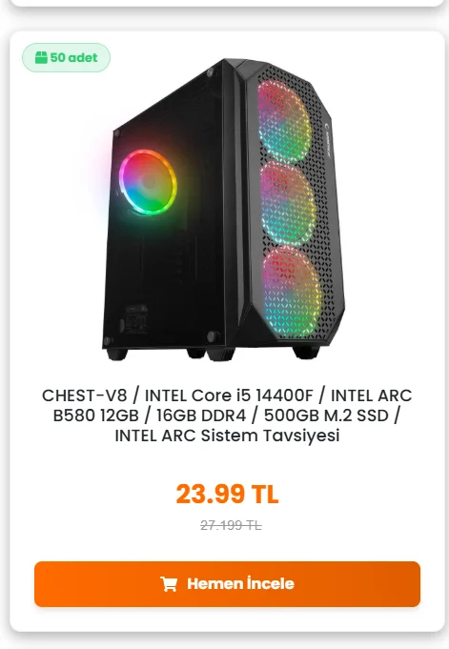Click the crossed-out 27.199 TL old price
This screenshot has width=449, height=649.
(231, 525)
